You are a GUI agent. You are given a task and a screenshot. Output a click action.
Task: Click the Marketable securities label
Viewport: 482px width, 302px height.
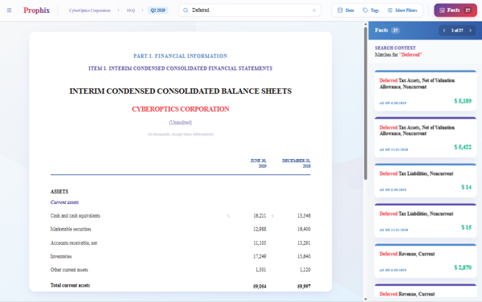(x=71, y=229)
